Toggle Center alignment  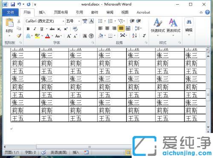pyautogui.click(x=107, y=28)
